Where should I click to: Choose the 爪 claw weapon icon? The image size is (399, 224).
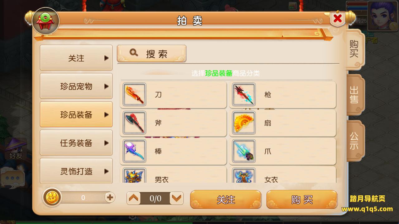pos(244,151)
